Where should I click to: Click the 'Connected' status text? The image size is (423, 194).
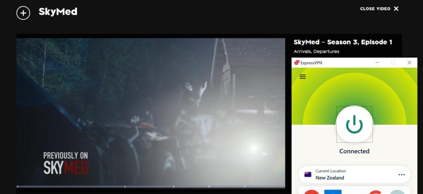[354, 151]
